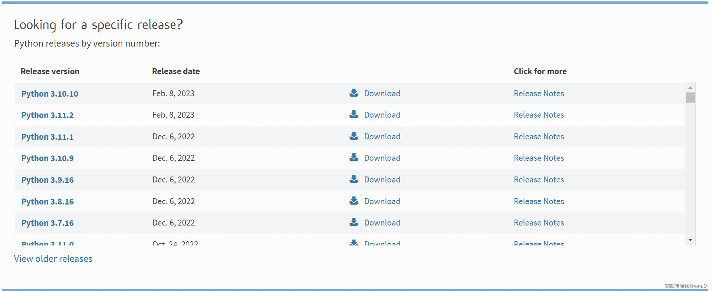Click the Python 3.11.2 date Feb. 8, 2023
Screen dimensions: 712x291
[x=173, y=115]
